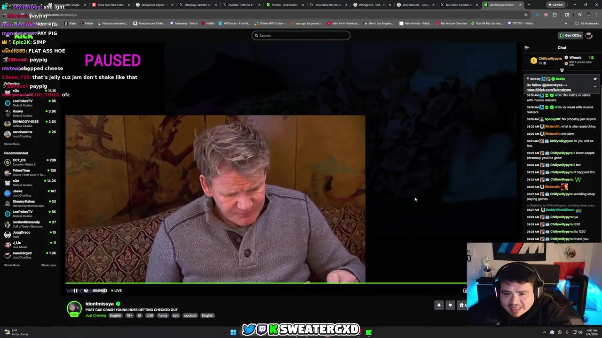Select the cuckold stream tag
The width and height of the screenshot is (602, 338).
pos(190,315)
